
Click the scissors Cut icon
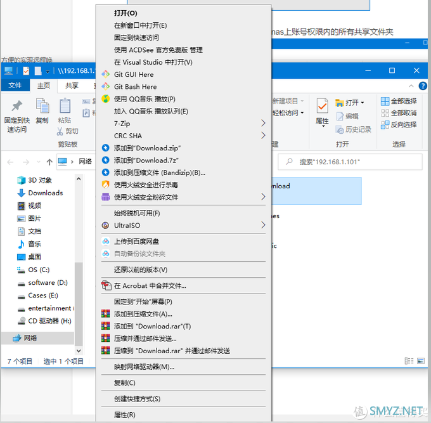(x=60, y=131)
